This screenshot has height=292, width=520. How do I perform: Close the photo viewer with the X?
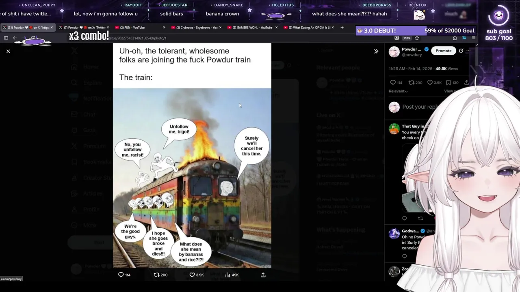pos(8,52)
